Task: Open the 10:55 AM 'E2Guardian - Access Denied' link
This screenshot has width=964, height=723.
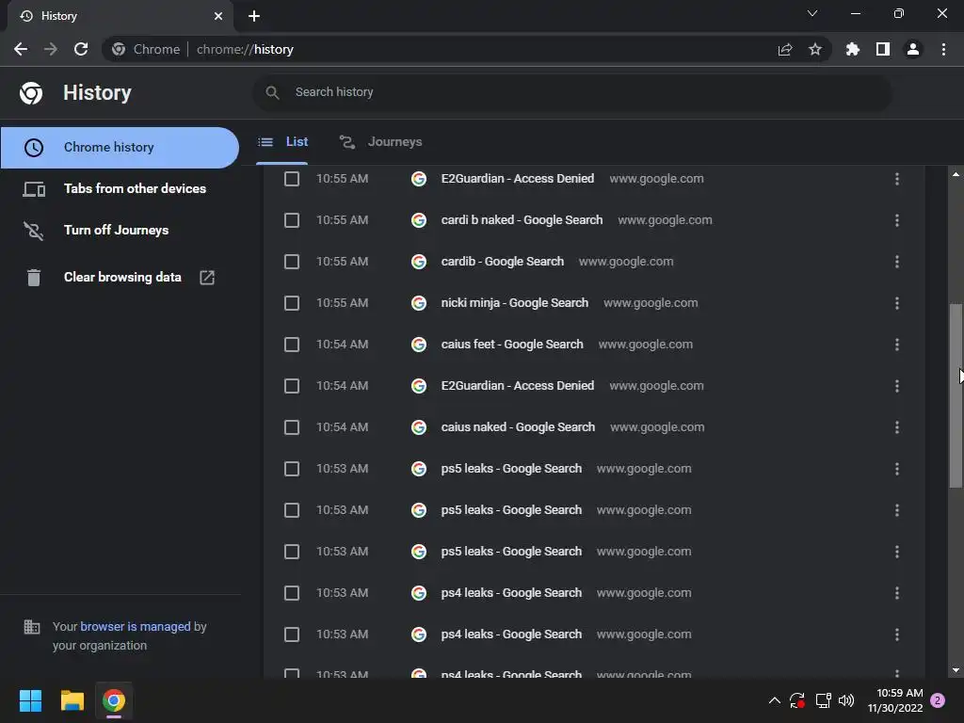Action: pyautogui.click(x=518, y=178)
